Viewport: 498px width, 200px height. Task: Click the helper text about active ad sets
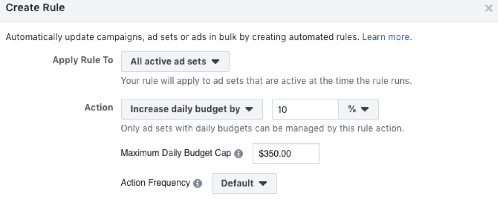(x=266, y=81)
